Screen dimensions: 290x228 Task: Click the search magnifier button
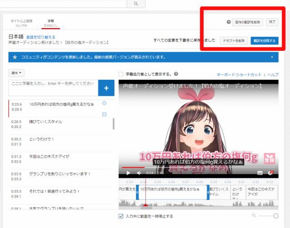click(x=136, y=4)
